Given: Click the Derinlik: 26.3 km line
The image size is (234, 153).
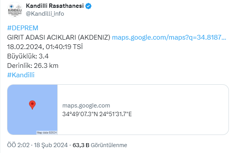Looking at the screenshot, I should click(x=33, y=66).
